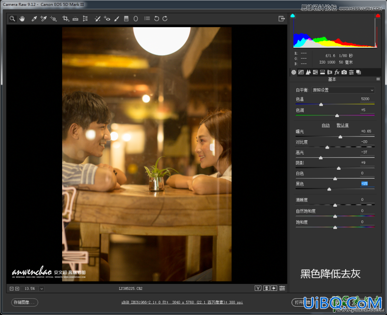This screenshot has width=387, height=315.
Task: Switch to the Split Toning tab
Action: click(x=322, y=72)
